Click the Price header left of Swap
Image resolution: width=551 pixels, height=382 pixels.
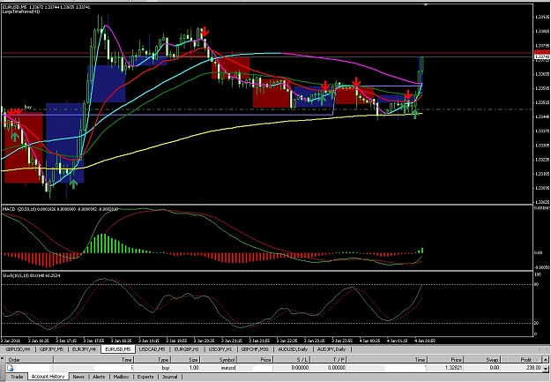[x=445, y=359]
